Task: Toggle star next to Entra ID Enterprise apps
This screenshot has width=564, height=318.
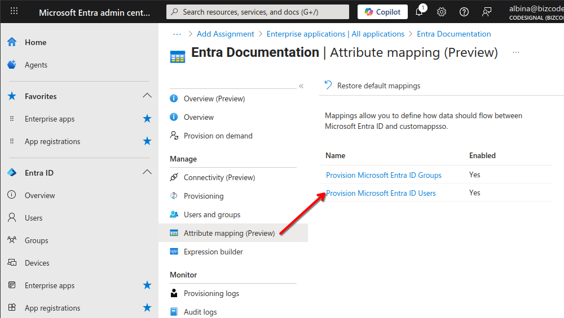Action: pos(147,285)
